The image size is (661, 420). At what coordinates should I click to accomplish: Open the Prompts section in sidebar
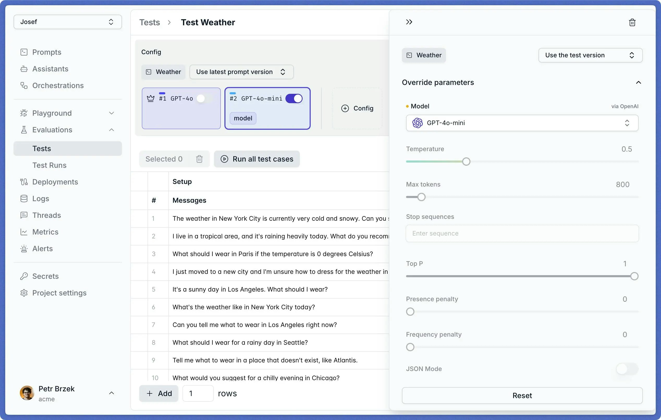point(47,52)
